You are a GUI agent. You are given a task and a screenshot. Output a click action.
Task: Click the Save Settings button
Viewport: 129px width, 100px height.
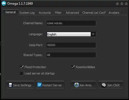[20, 85]
